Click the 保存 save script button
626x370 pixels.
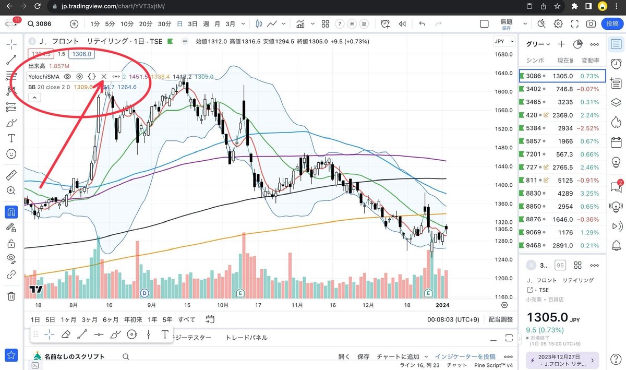point(364,357)
